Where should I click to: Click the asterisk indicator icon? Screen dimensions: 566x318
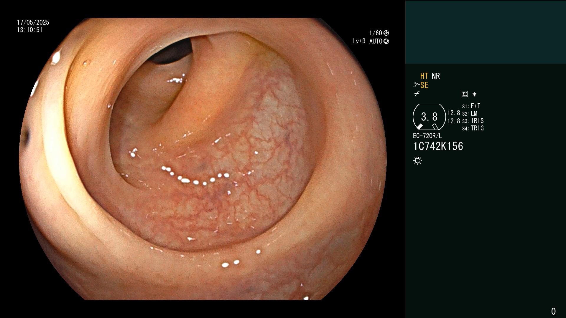[x=474, y=95]
